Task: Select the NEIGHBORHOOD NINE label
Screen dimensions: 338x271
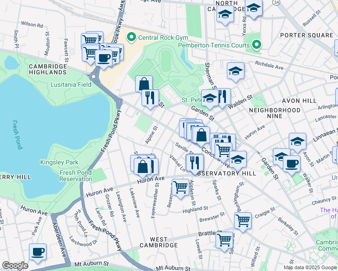Action: point(275,113)
